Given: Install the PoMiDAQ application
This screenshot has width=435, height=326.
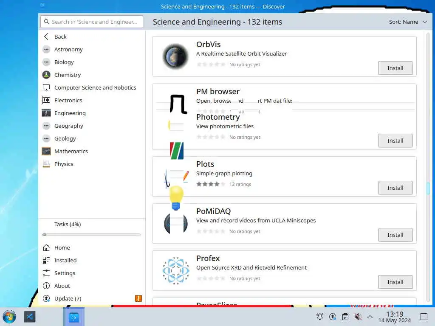Looking at the screenshot, I should [395, 235].
